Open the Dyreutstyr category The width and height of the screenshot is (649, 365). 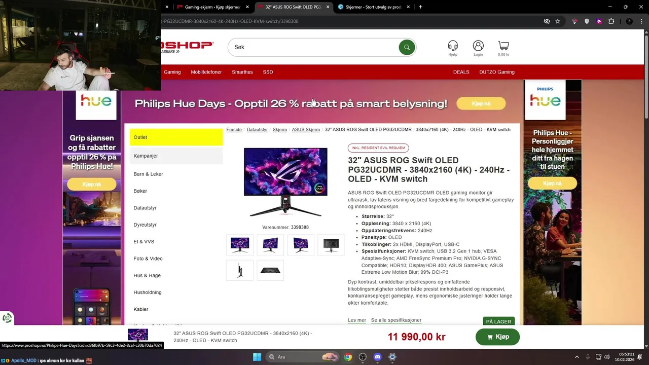[x=145, y=225]
